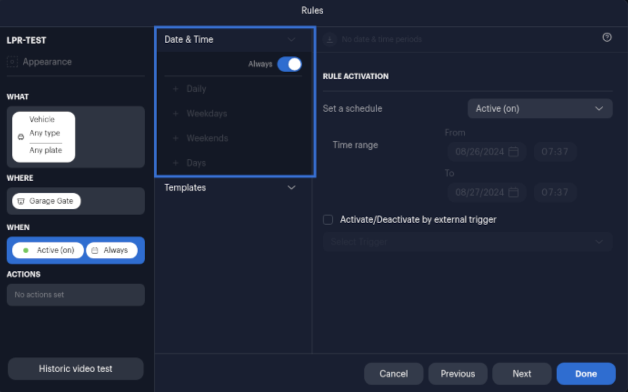Go back with the Previous button
The image size is (628, 392).
click(458, 374)
